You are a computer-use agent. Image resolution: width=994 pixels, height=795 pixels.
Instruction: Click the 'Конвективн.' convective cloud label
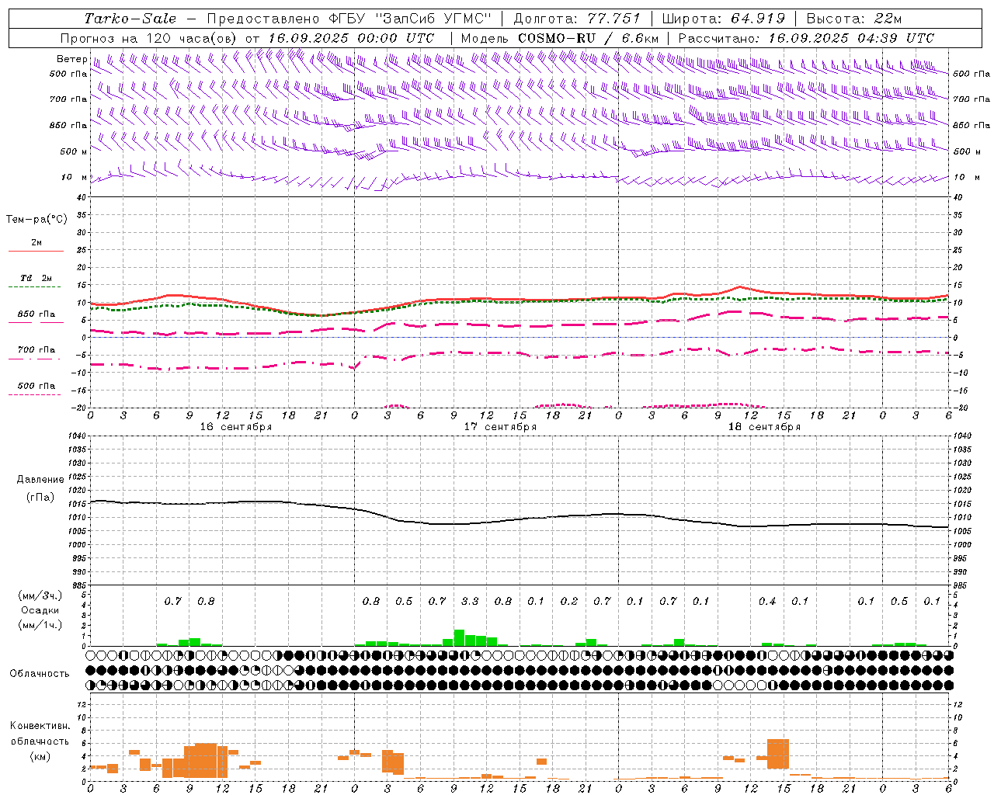point(40,726)
